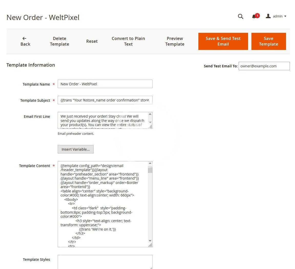The image size is (295, 269).
Task: Open Preview Template
Action: click(175, 41)
